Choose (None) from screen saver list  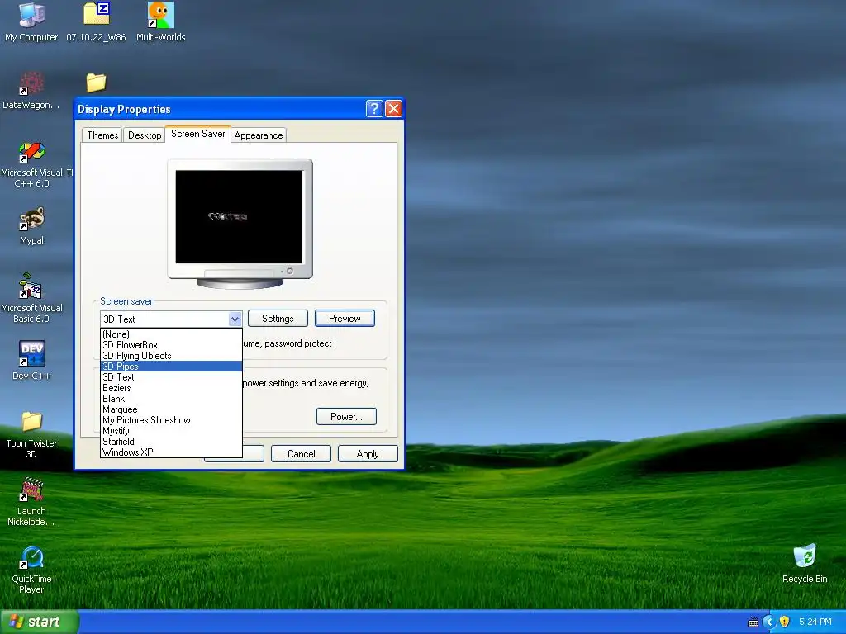point(171,334)
